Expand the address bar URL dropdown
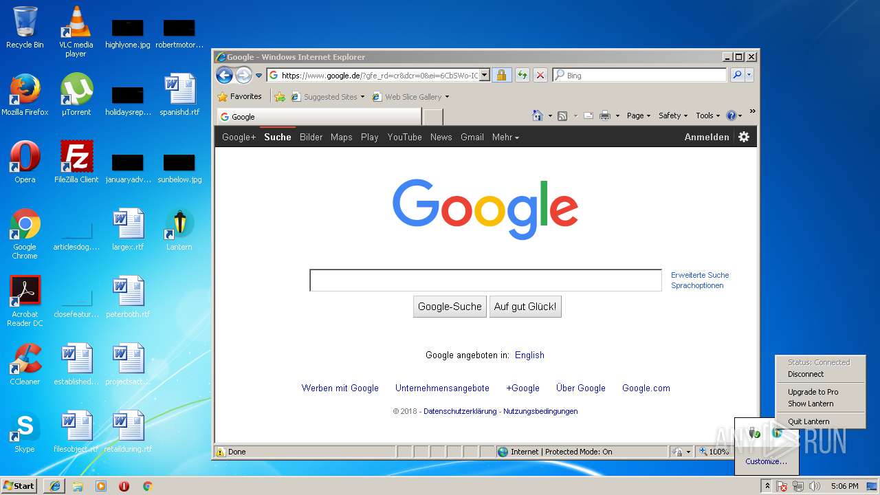This screenshot has height=495, width=880. tap(484, 75)
